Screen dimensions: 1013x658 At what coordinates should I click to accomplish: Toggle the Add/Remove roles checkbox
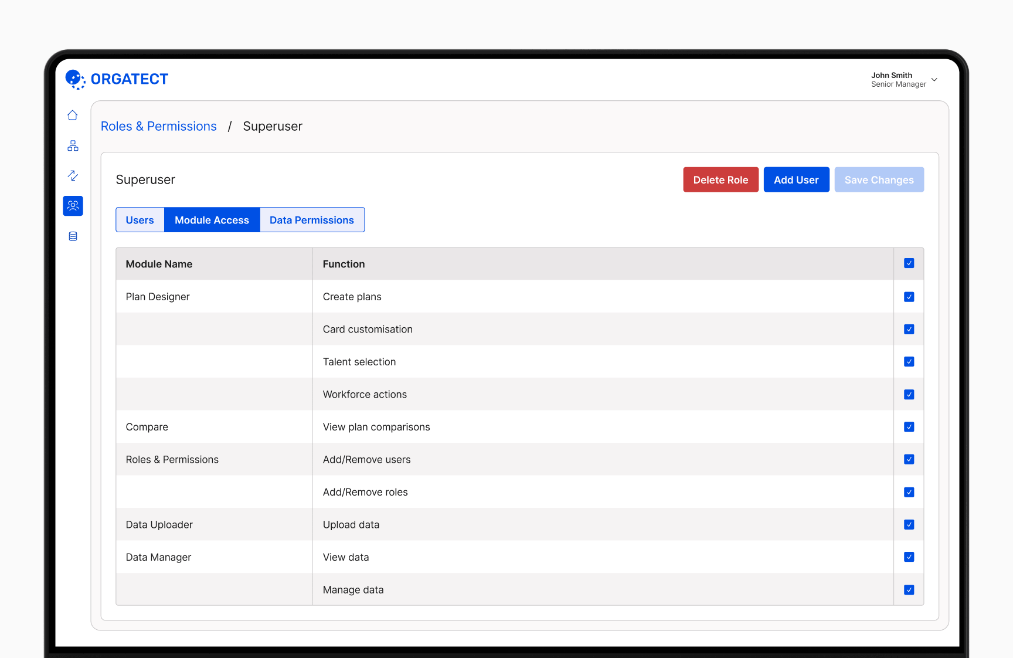[x=909, y=492]
